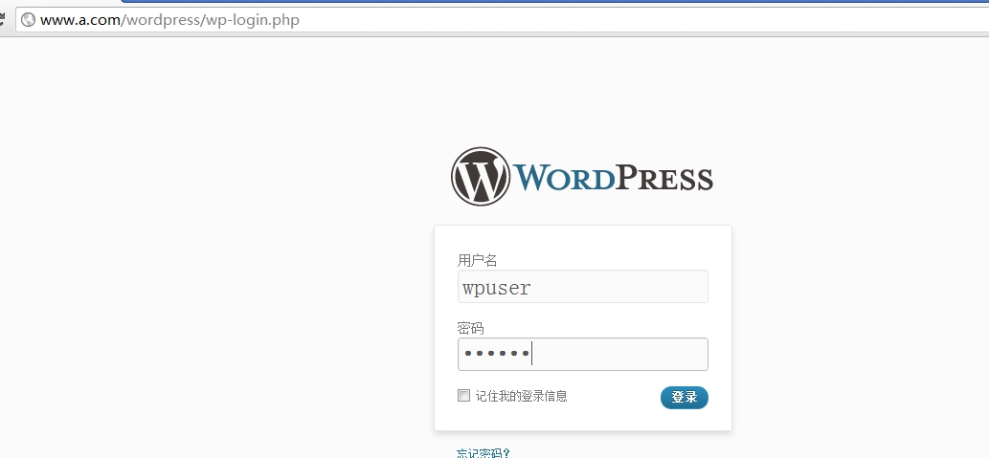Click the blue 登录 login button
The height and width of the screenshot is (458, 989).
(x=685, y=398)
